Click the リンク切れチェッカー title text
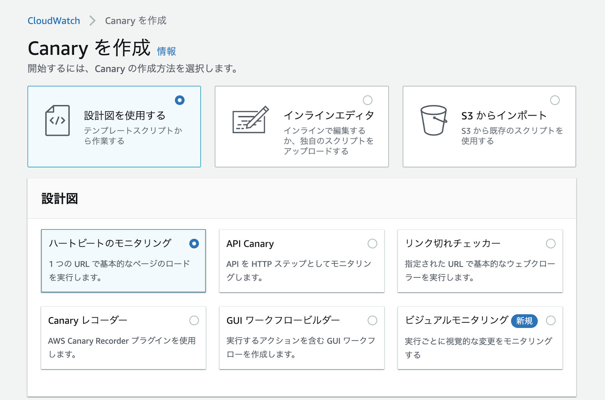Image resolution: width=605 pixels, height=400 pixels. [453, 243]
